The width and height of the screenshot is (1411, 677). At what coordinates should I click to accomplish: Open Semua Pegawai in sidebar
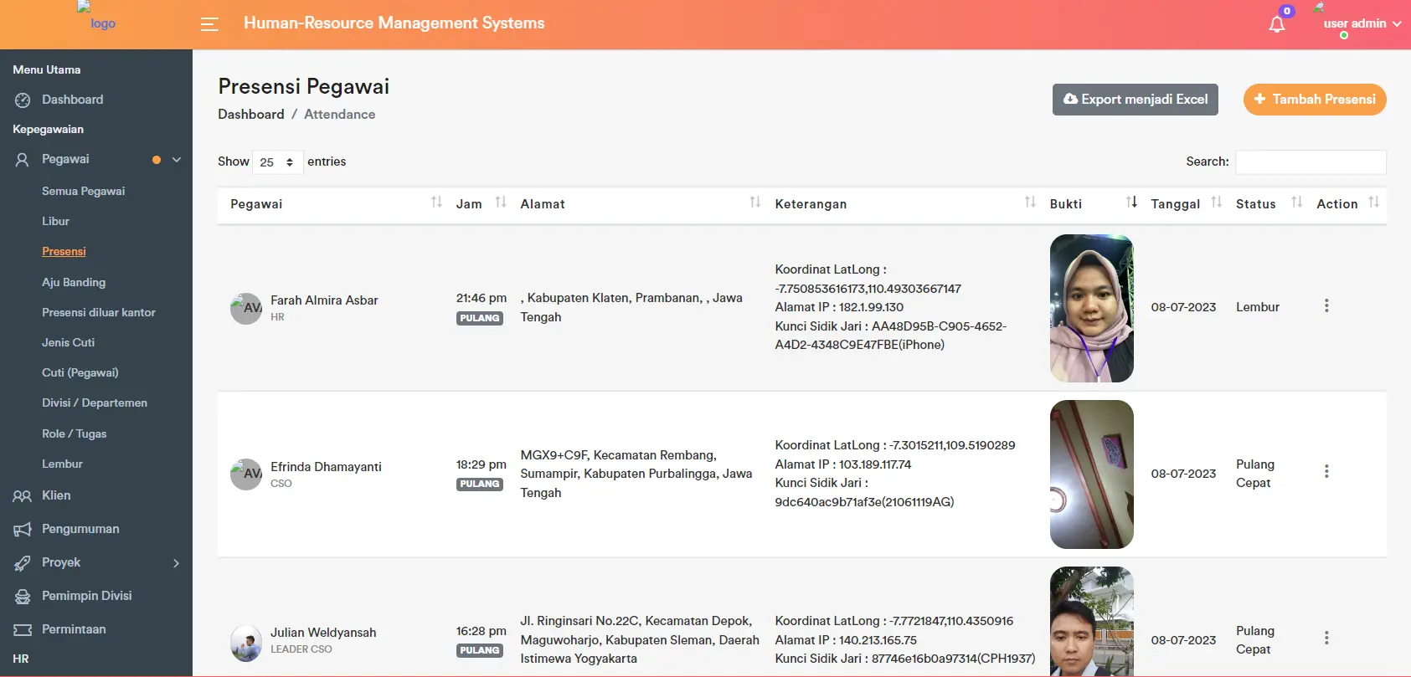pyautogui.click(x=84, y=192)
